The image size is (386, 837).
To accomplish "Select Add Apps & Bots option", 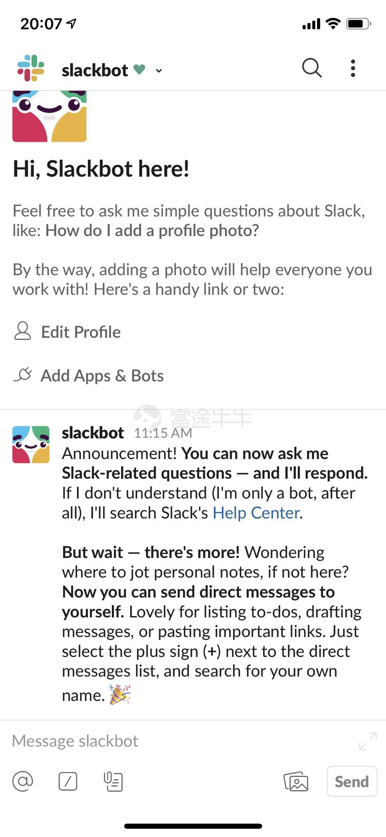I will 102,375.
